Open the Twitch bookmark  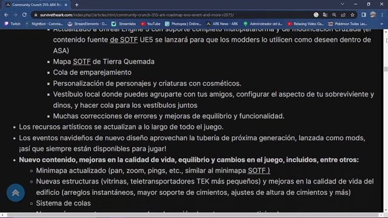coord(12,24)
